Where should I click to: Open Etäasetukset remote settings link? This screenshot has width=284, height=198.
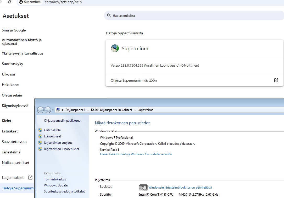[x=53, y=136]
